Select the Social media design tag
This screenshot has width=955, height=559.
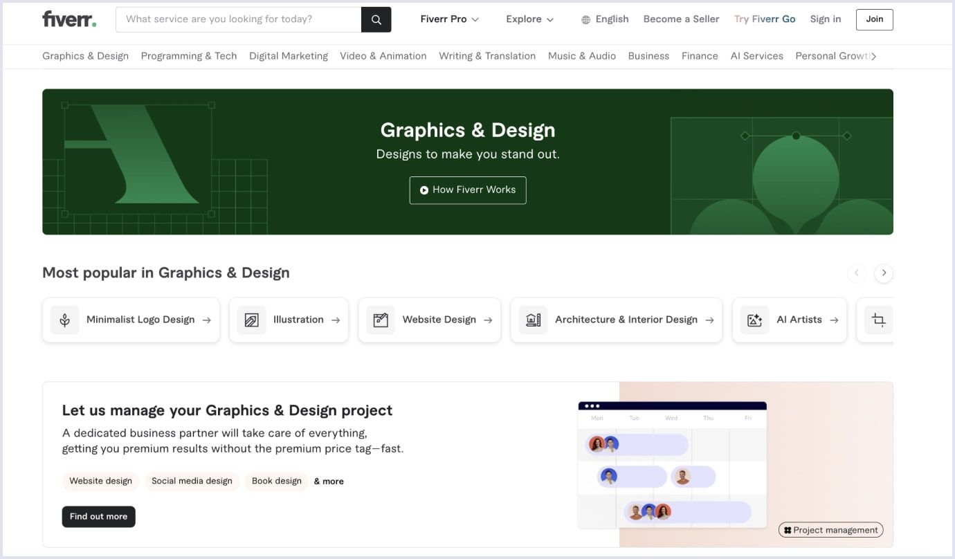(x=192, y=482)
